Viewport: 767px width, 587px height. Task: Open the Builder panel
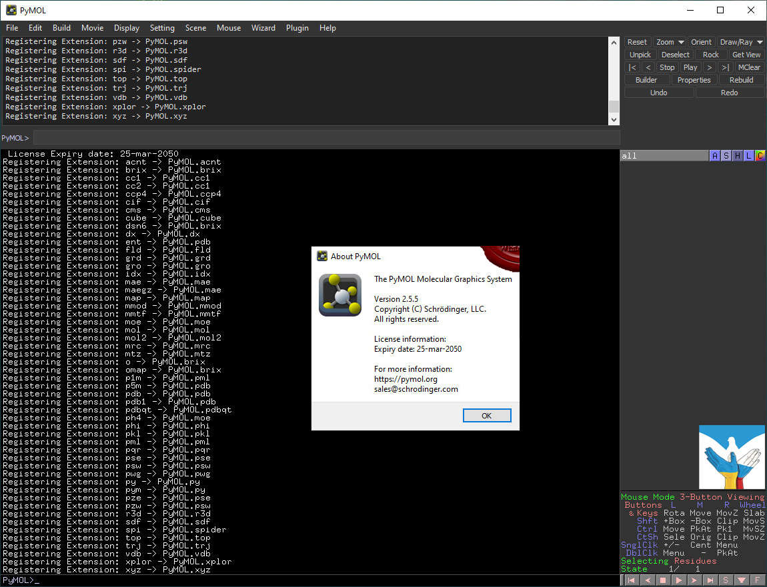pyautogui.click(x=646, y=80)
